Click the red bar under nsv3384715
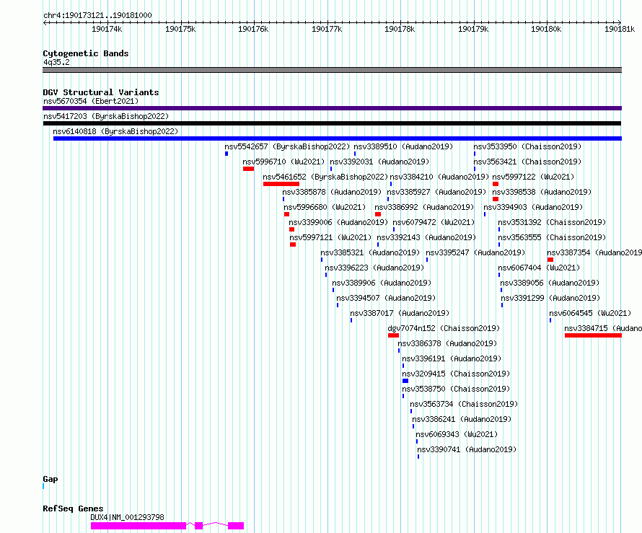Screen dimensions: 642x533 tap(593, 335)
